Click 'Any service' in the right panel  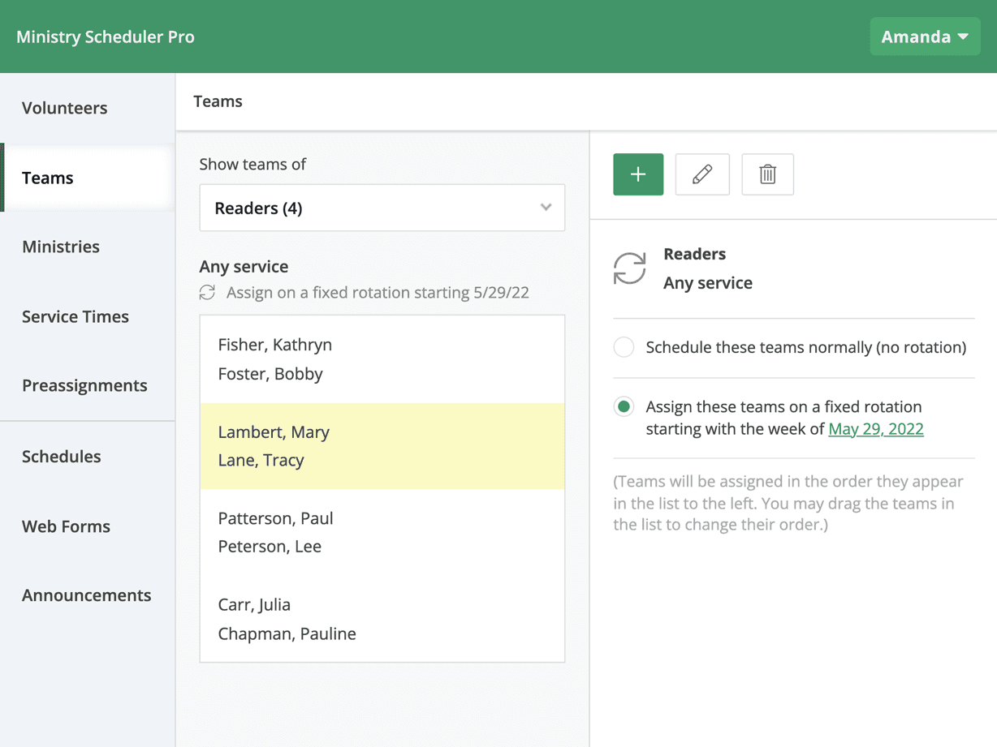[x=708, y=283]
